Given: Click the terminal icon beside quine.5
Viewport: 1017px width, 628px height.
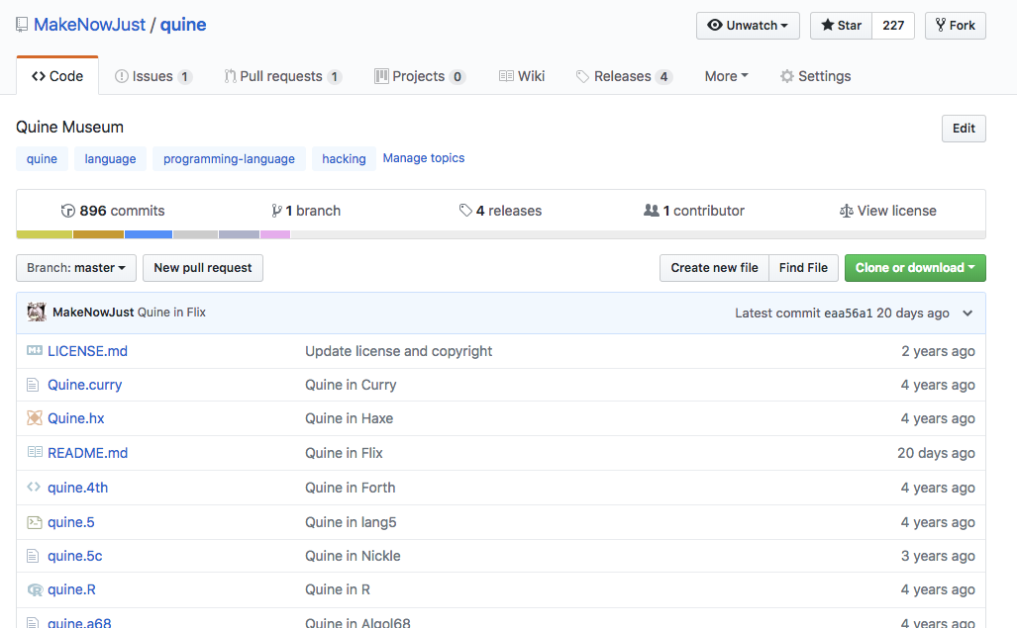Looking at the screenshot, I should point(35,522).
